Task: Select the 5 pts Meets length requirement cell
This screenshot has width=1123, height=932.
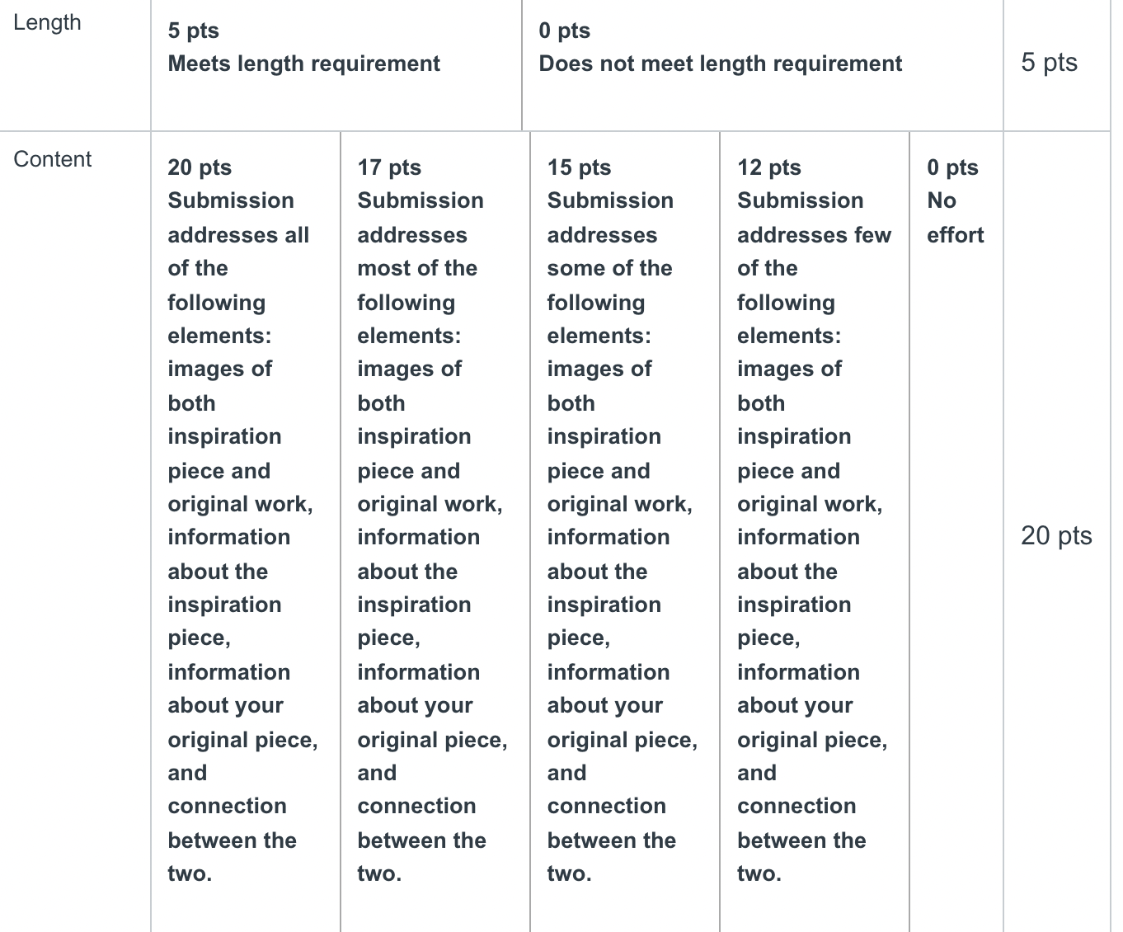Action: (336, 64)
